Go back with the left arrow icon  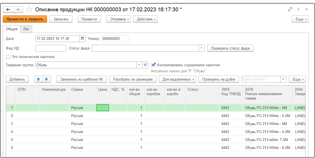[x=8, y=10]
